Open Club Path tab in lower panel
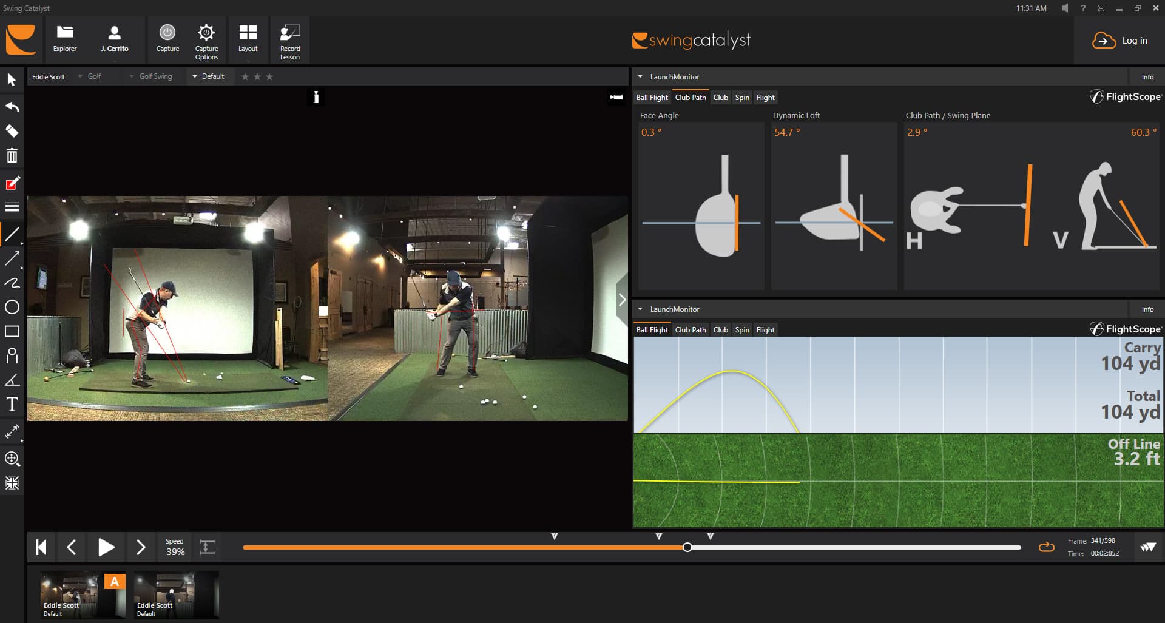The image size is (1165, 623). coord(691,330)
